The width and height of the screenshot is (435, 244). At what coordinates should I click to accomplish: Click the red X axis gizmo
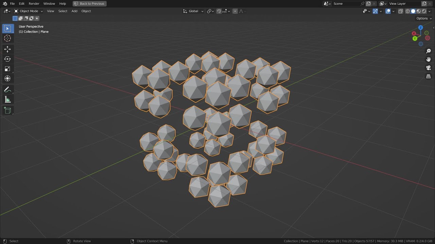coord(414,33)
